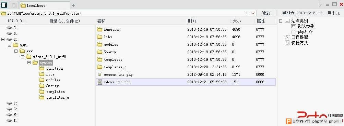Add a new tab with the plus button
The image size is (344, 126).
(x=73, y=5)
